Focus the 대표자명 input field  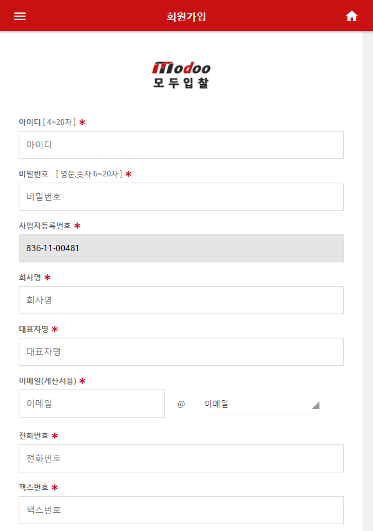(x=181, y=352)
